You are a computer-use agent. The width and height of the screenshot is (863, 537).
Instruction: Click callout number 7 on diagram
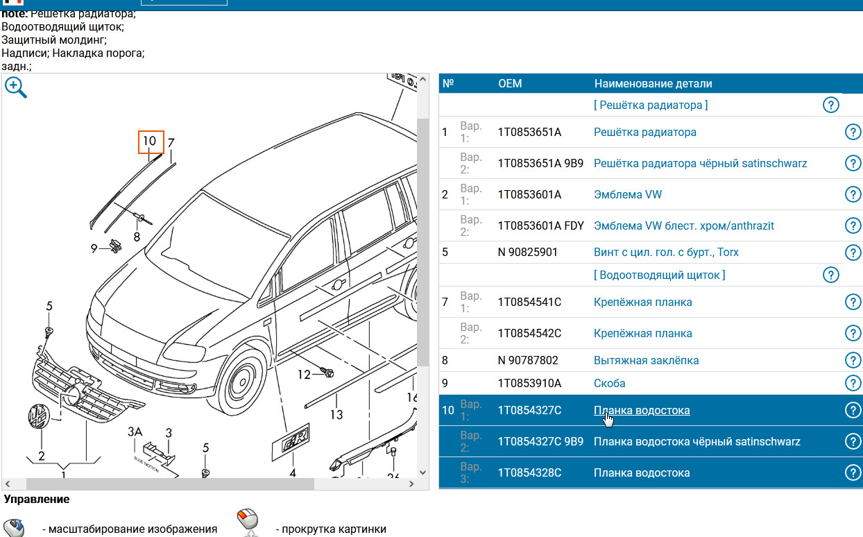point(171,144)
